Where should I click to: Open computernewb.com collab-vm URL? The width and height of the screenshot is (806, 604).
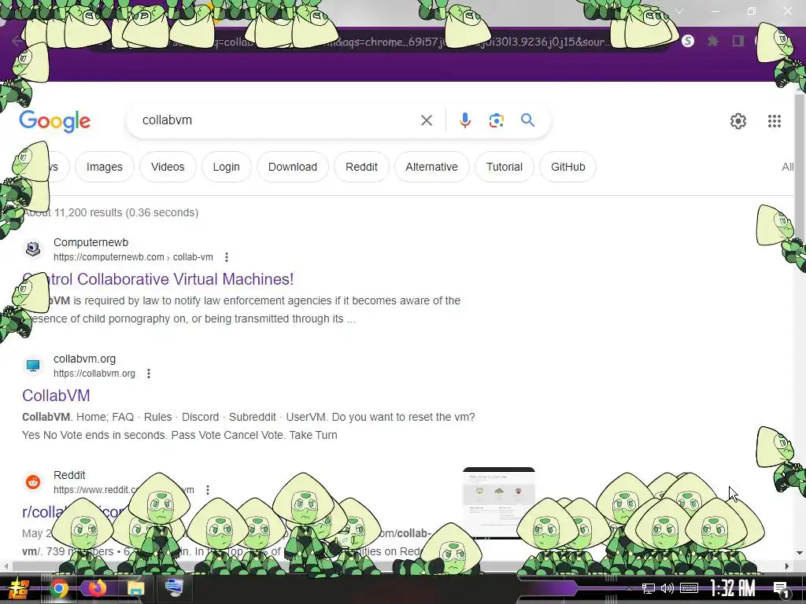pyautogui.click(x=133, y=257)
